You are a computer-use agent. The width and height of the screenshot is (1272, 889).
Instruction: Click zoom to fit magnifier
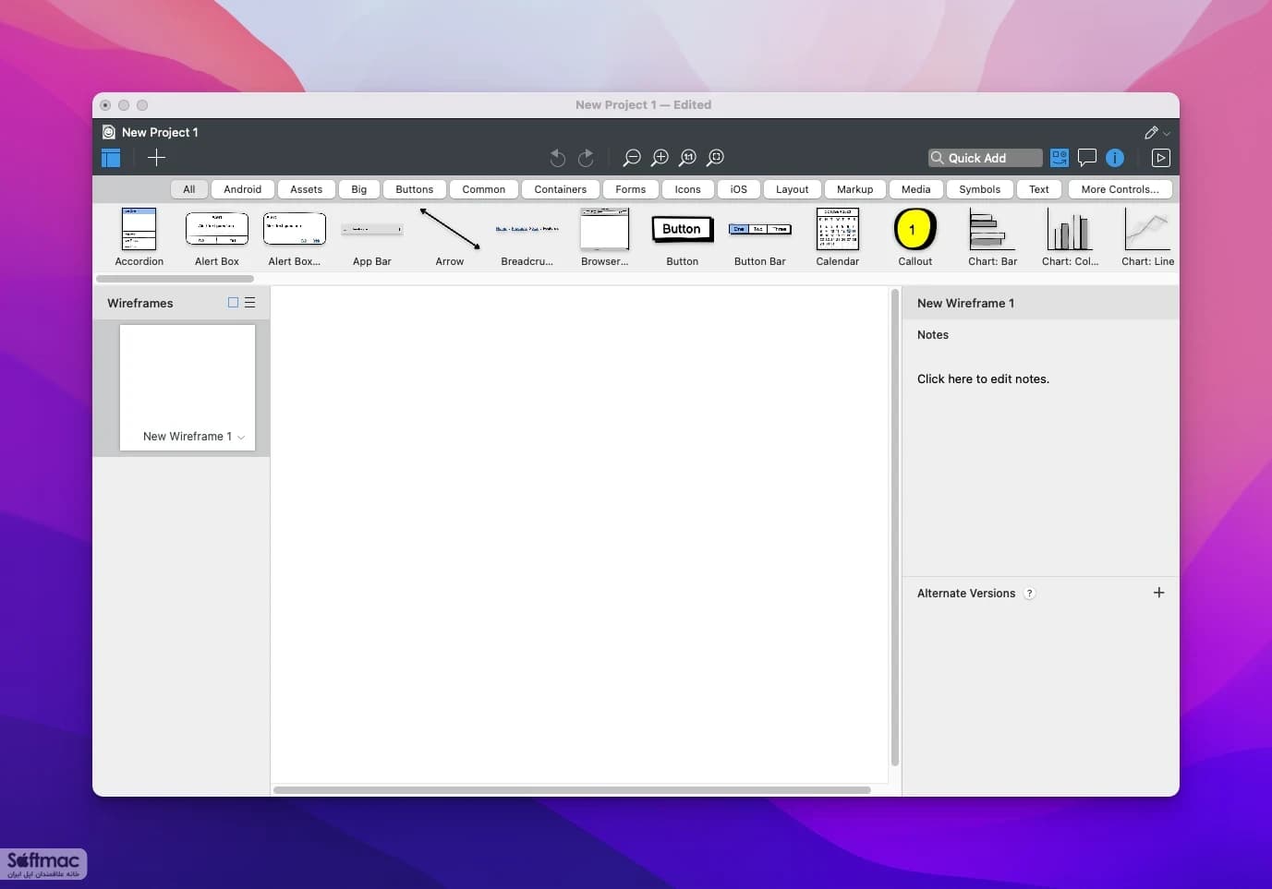click(x=715, y=158)
